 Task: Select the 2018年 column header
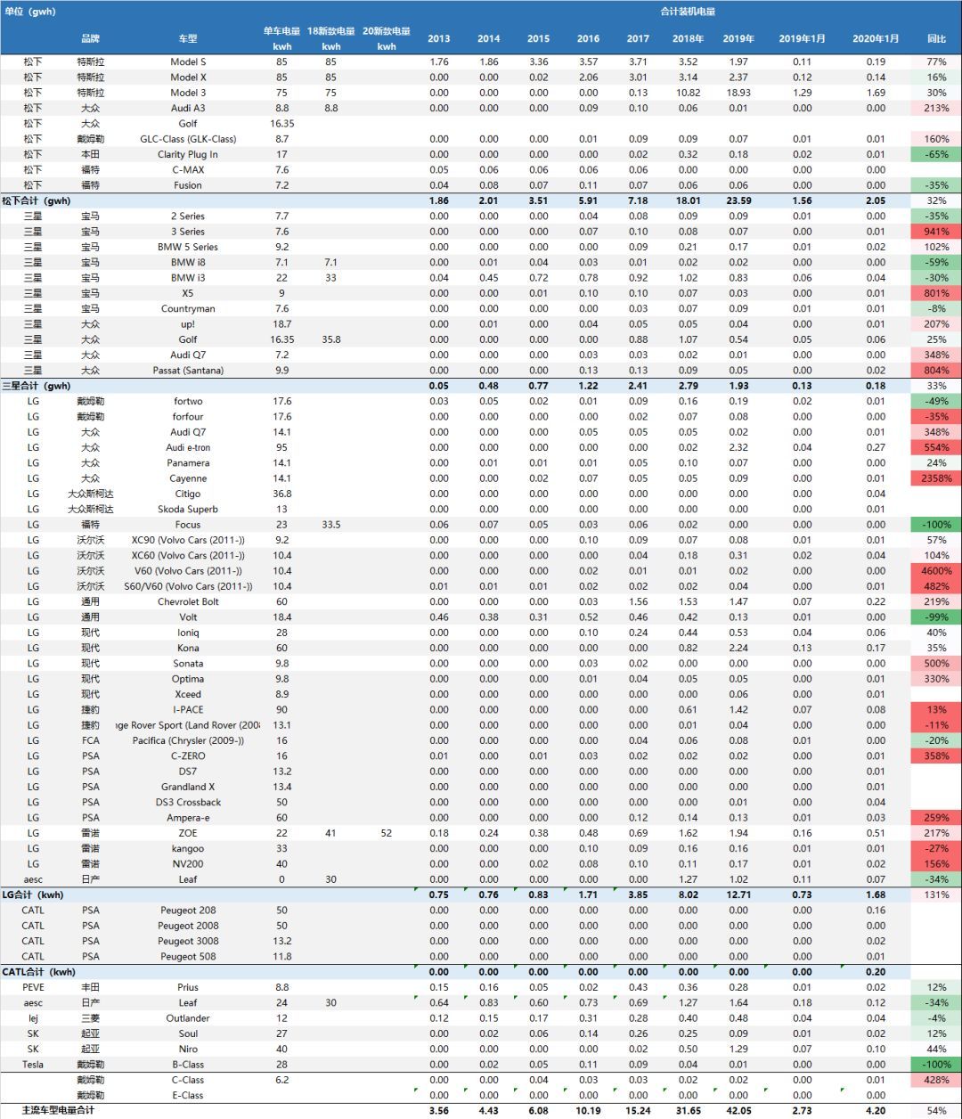point(688,39)
